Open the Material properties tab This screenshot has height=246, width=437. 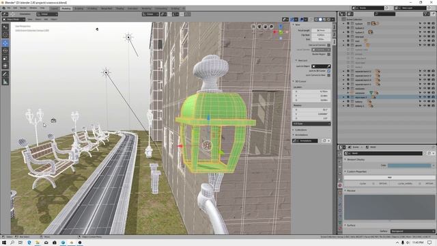340,228
